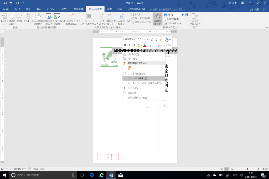The width and height of the screenshot is (269, 179).
Task: Toggle Bold in the mini toolbar
Action: click(x=125, y=45)
